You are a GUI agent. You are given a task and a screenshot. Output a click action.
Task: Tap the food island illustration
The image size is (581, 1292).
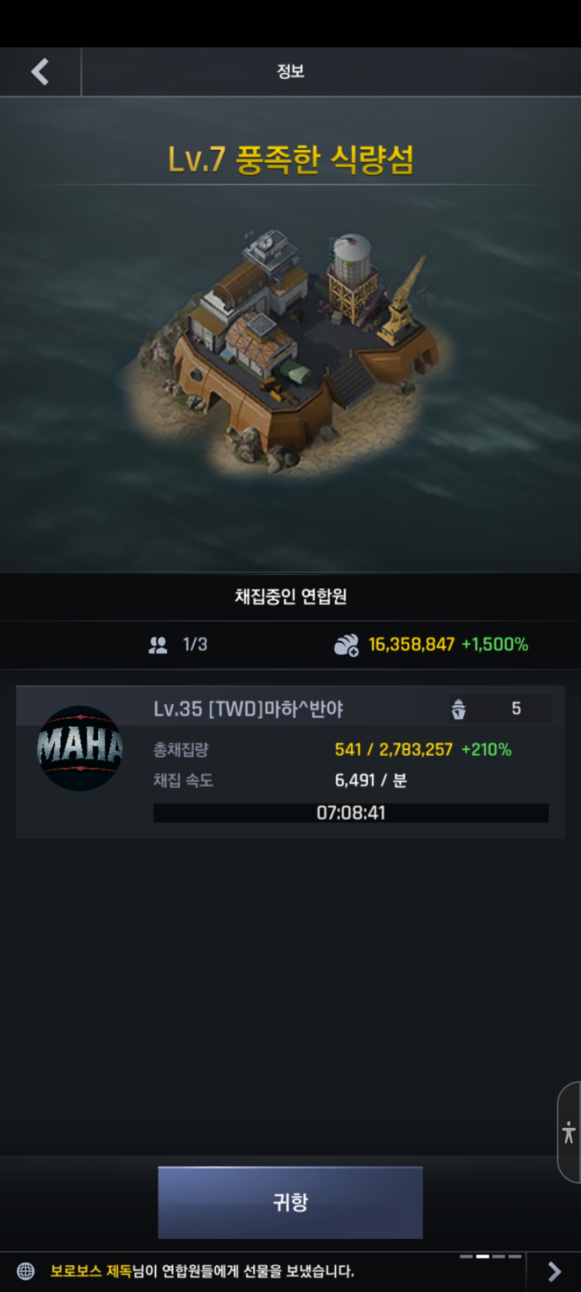coord(288,350)
